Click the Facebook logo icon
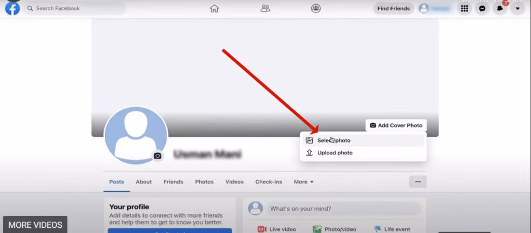Screen dimensions: 531x233 coord(12,8)
